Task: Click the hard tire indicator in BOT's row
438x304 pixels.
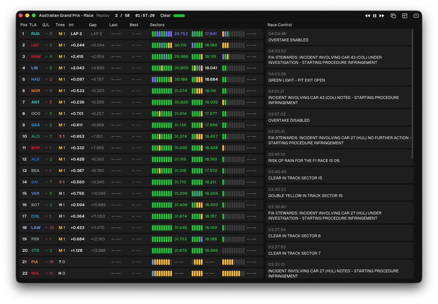Action: pos(62,205)
